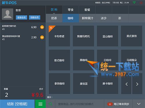145x108 pixels.
Task: Click the 登录会员 button
Action: coord(21,18)
